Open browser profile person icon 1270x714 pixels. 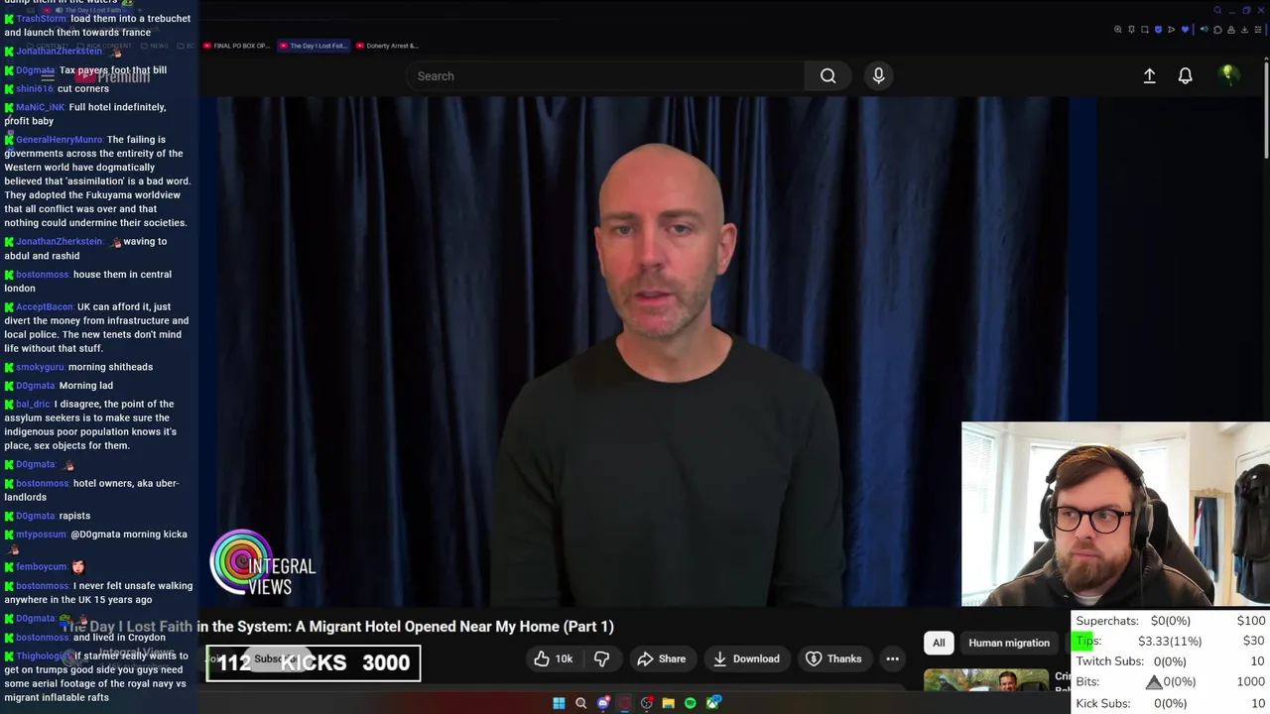[1231, 30]
